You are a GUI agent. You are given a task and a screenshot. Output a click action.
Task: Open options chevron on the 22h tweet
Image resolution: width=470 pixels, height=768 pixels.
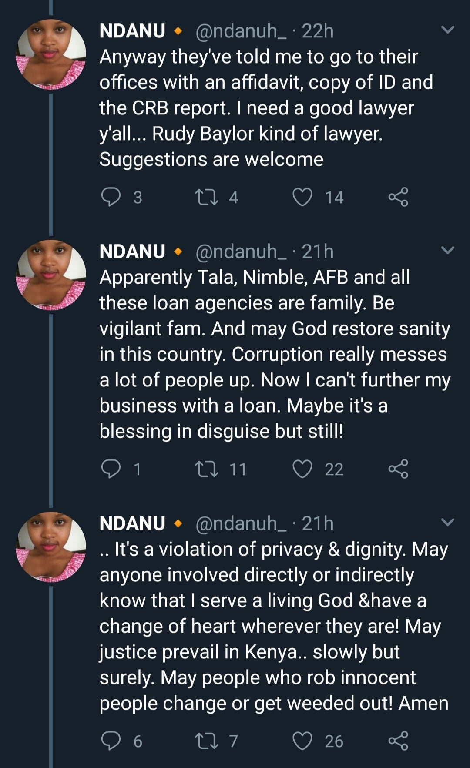[448, 30]
